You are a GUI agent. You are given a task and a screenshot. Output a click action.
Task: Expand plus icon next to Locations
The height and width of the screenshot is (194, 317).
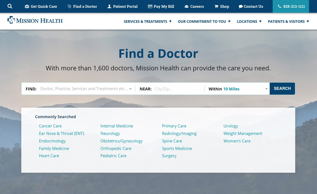260,21
